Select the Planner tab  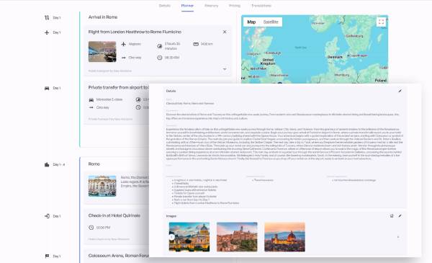tap(187, 6)
